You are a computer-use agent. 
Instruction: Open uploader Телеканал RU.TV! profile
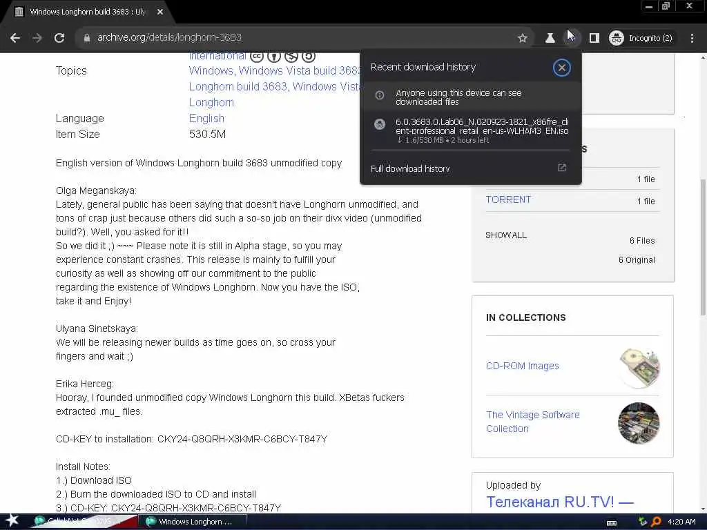click(x=560, y=502)
